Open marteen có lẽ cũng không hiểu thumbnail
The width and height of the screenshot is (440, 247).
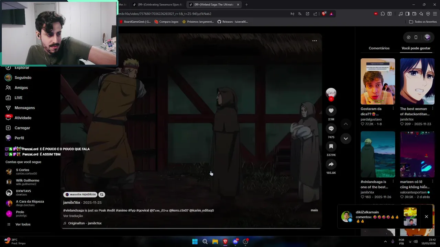[x=417, y=154]
